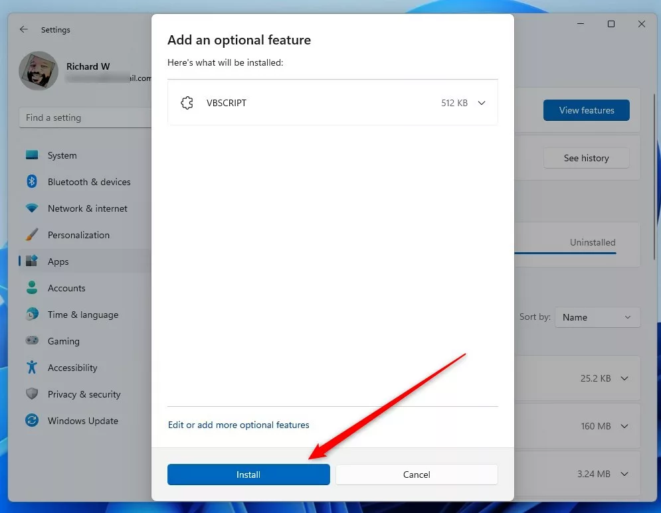
Task: Expand the 160 MB feature row
Action: [x=624, y=426]
